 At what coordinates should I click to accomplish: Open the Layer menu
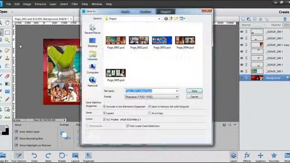coord(53,4)
